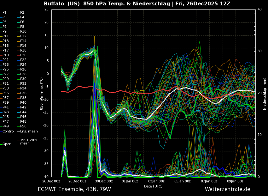Click the Control legend label
The width and height of the screenshot is (268, 196).
click(9, 132)
